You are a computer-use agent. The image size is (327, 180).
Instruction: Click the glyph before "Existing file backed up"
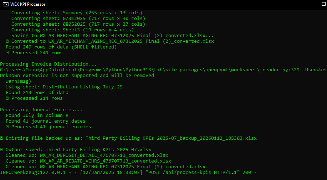2,138
